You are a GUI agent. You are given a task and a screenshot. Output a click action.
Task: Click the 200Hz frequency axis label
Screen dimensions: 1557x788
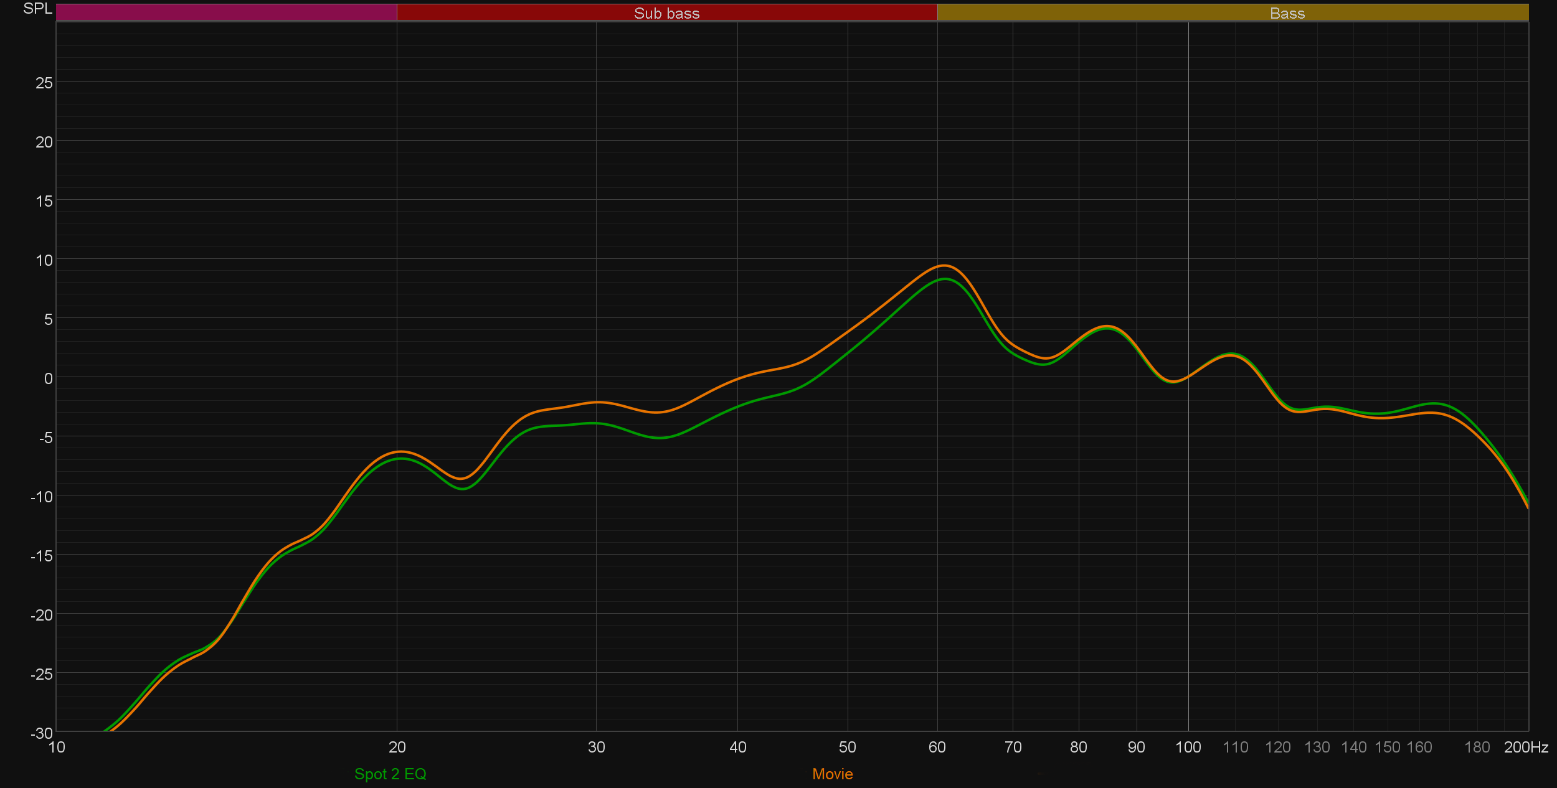1525,747
